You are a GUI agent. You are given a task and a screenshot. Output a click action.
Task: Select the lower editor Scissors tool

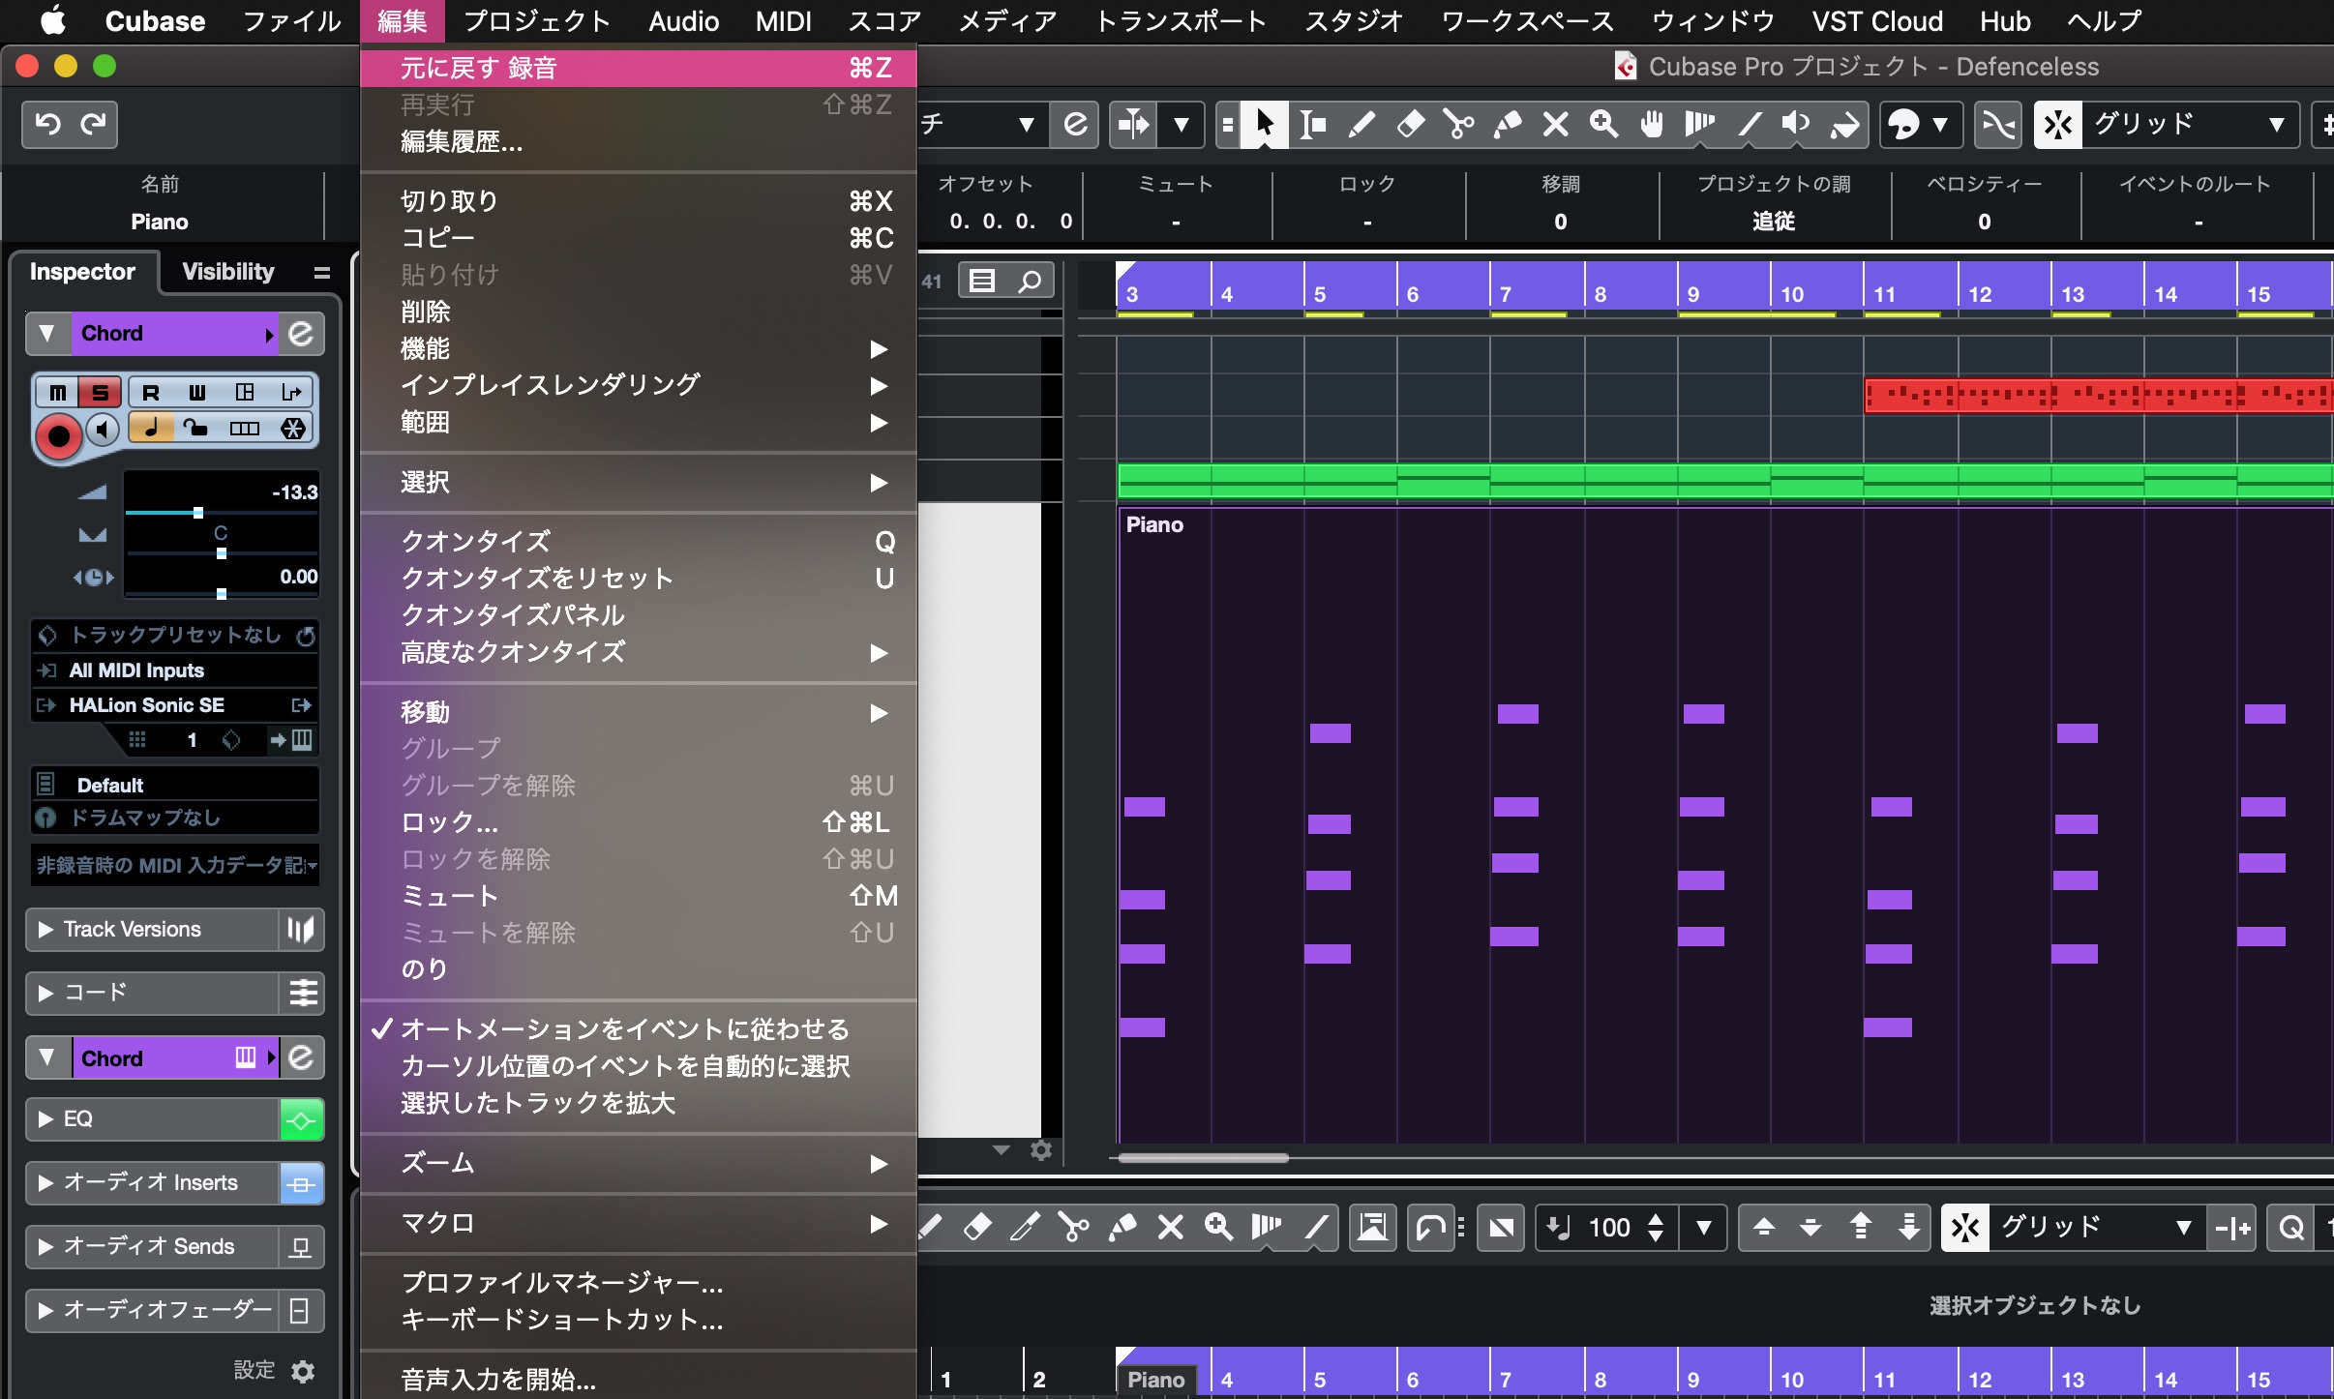(1073, 1228)
